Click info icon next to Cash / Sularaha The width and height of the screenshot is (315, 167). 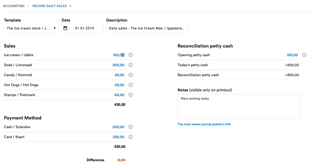pos(131,127)
